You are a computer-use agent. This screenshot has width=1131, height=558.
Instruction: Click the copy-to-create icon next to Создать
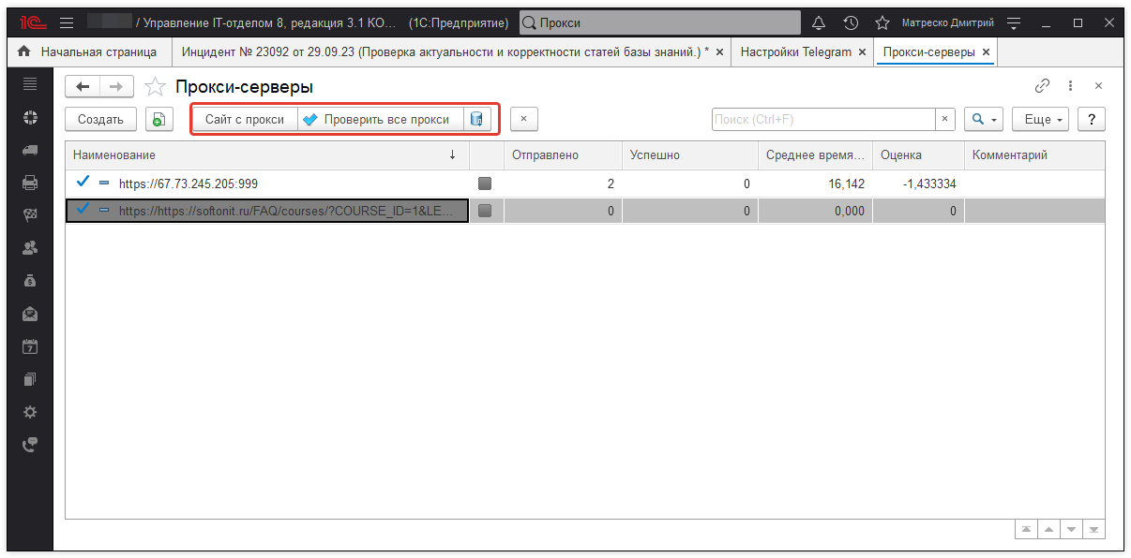[158, 120]
